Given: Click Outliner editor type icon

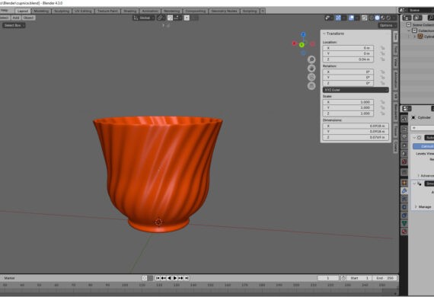Looking at the screenshot, I should (x=407, y=18).
